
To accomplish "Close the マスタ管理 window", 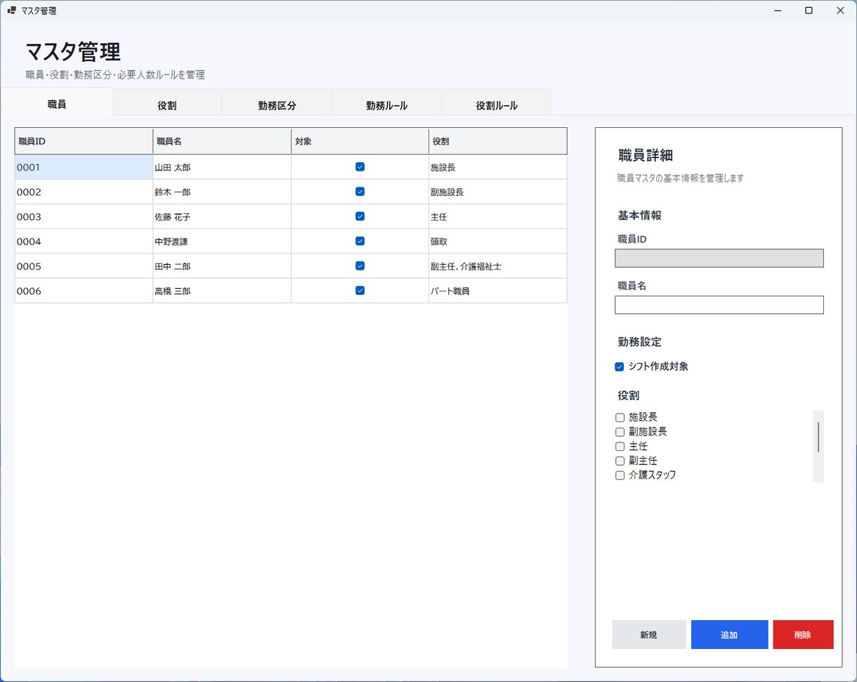I will click(x=841, y=11).
